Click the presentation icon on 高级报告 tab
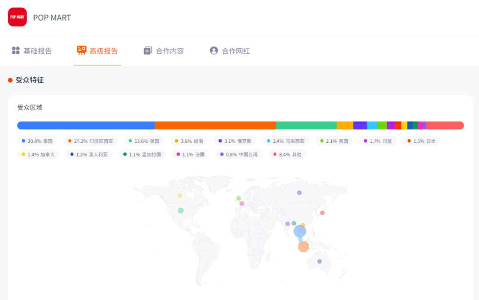This screenshot has width=479, height=300. tap(82, 51)
